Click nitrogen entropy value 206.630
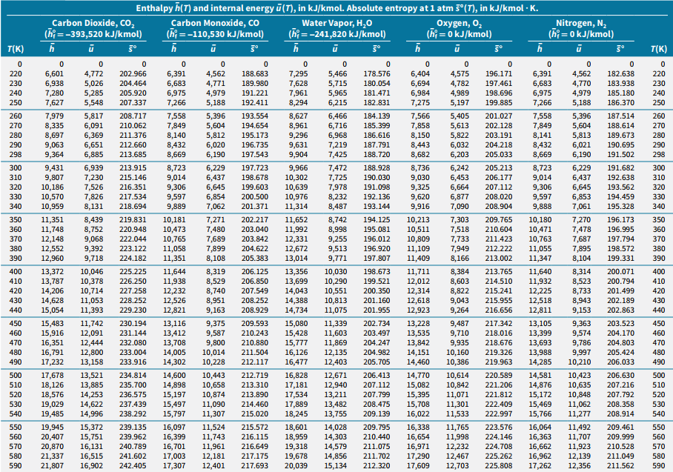 pyautogui.click(x=620, y=376)
